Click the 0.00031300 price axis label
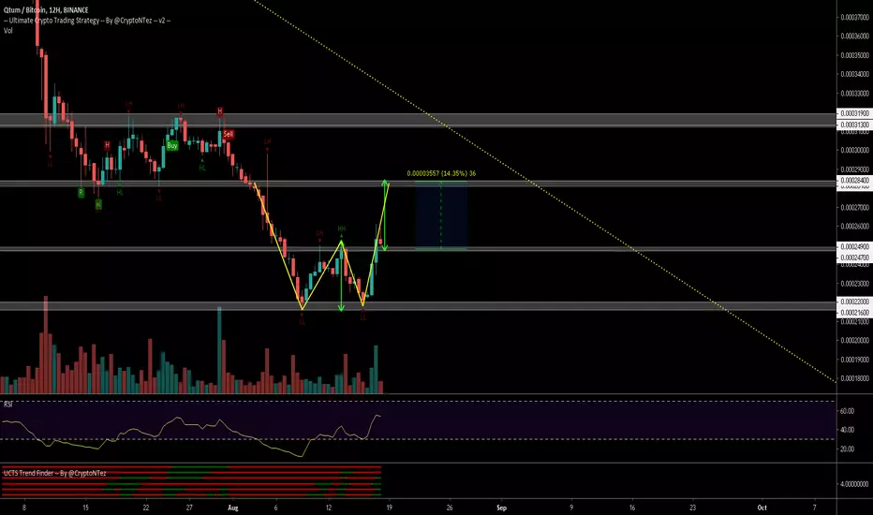 click(x=854, y=125)
